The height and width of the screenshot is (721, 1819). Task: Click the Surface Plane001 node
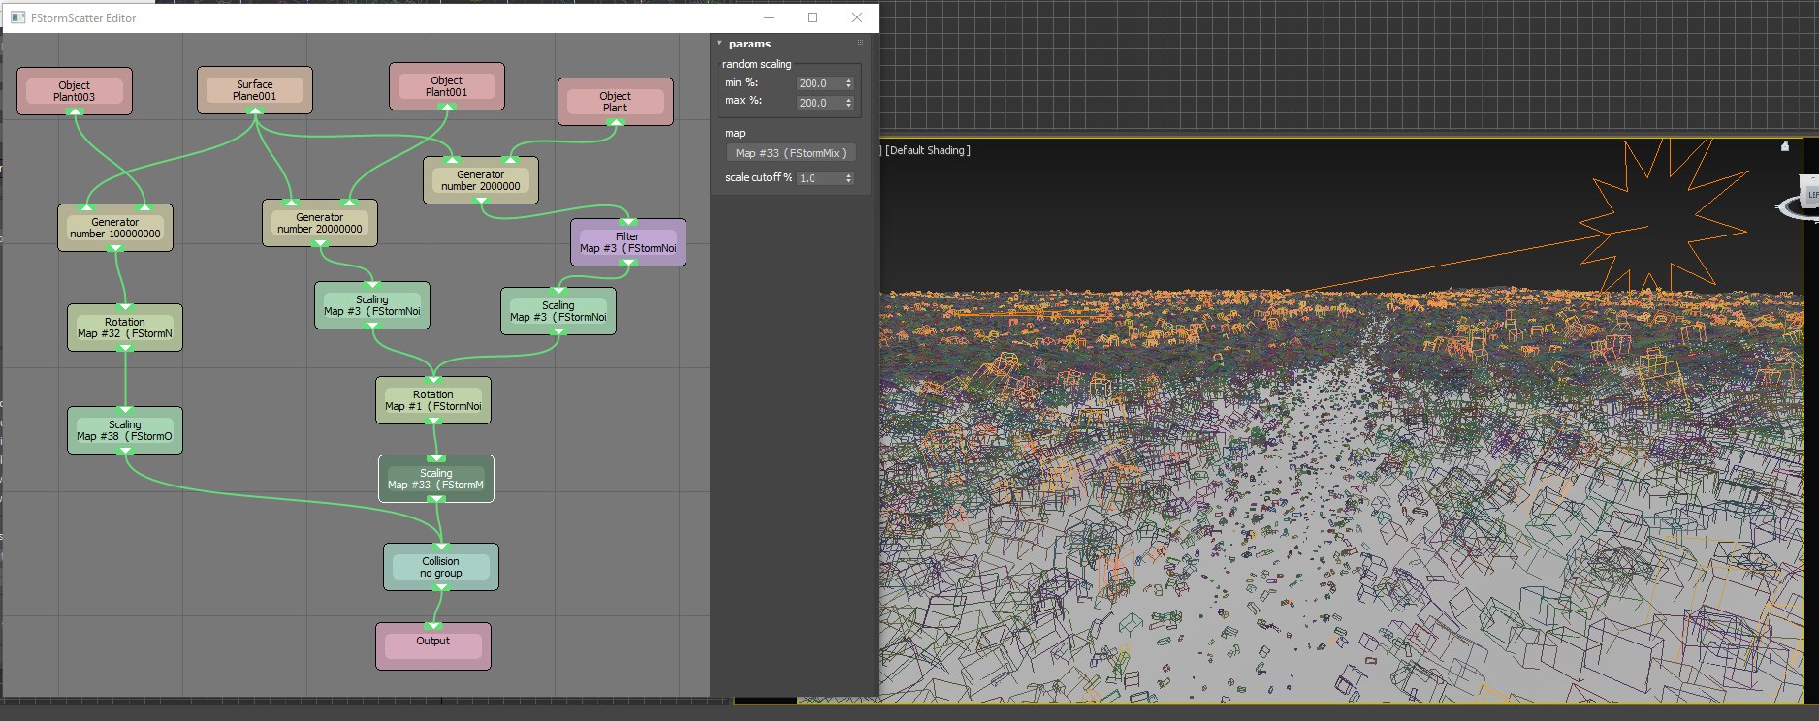coord(255,90)
